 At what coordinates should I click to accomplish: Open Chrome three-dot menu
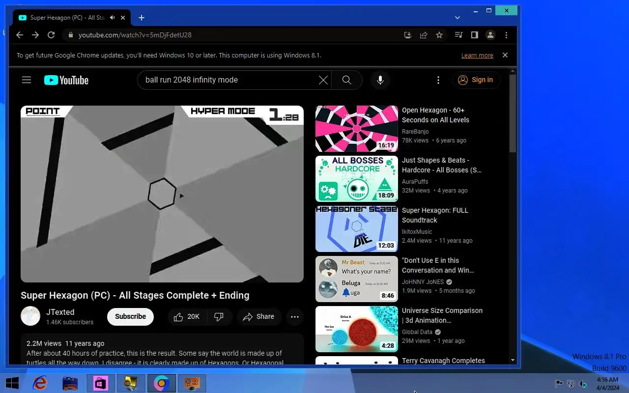pos(506,35)
